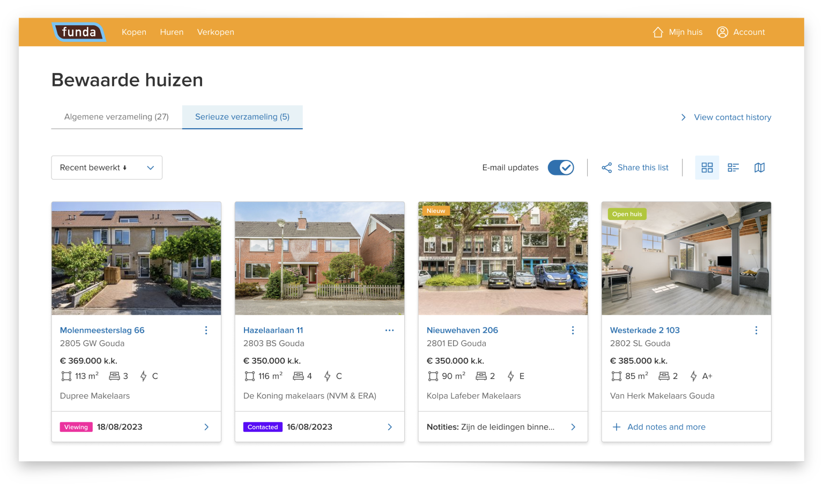Click De Koning makelaars (NVM & ERA)
Viewport: 823px width, 485px height.
pyautogui.click(x=310, y=396)
